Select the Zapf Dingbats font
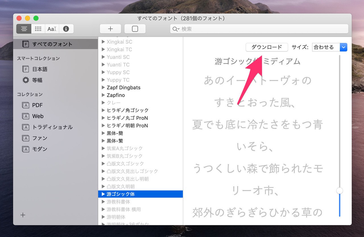Screen dimensions: 364x237 [123, 87]
